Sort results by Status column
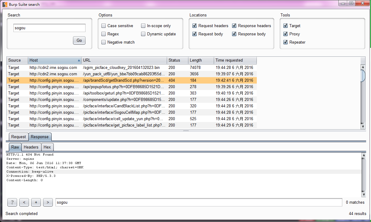This screenshot has height=222, width=371. click(x=177, y=60)
